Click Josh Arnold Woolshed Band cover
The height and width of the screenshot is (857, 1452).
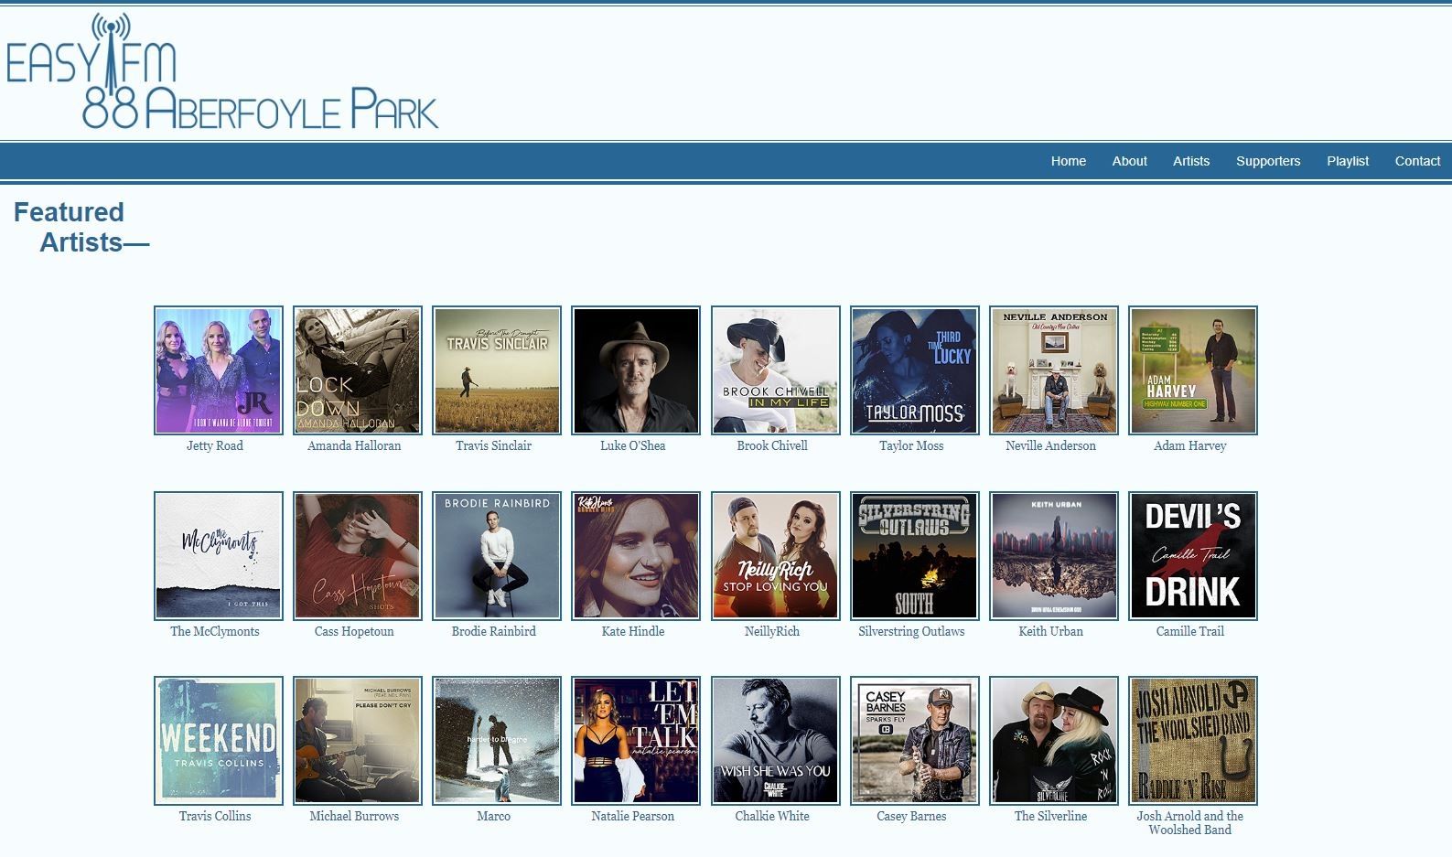[1193, 741]
